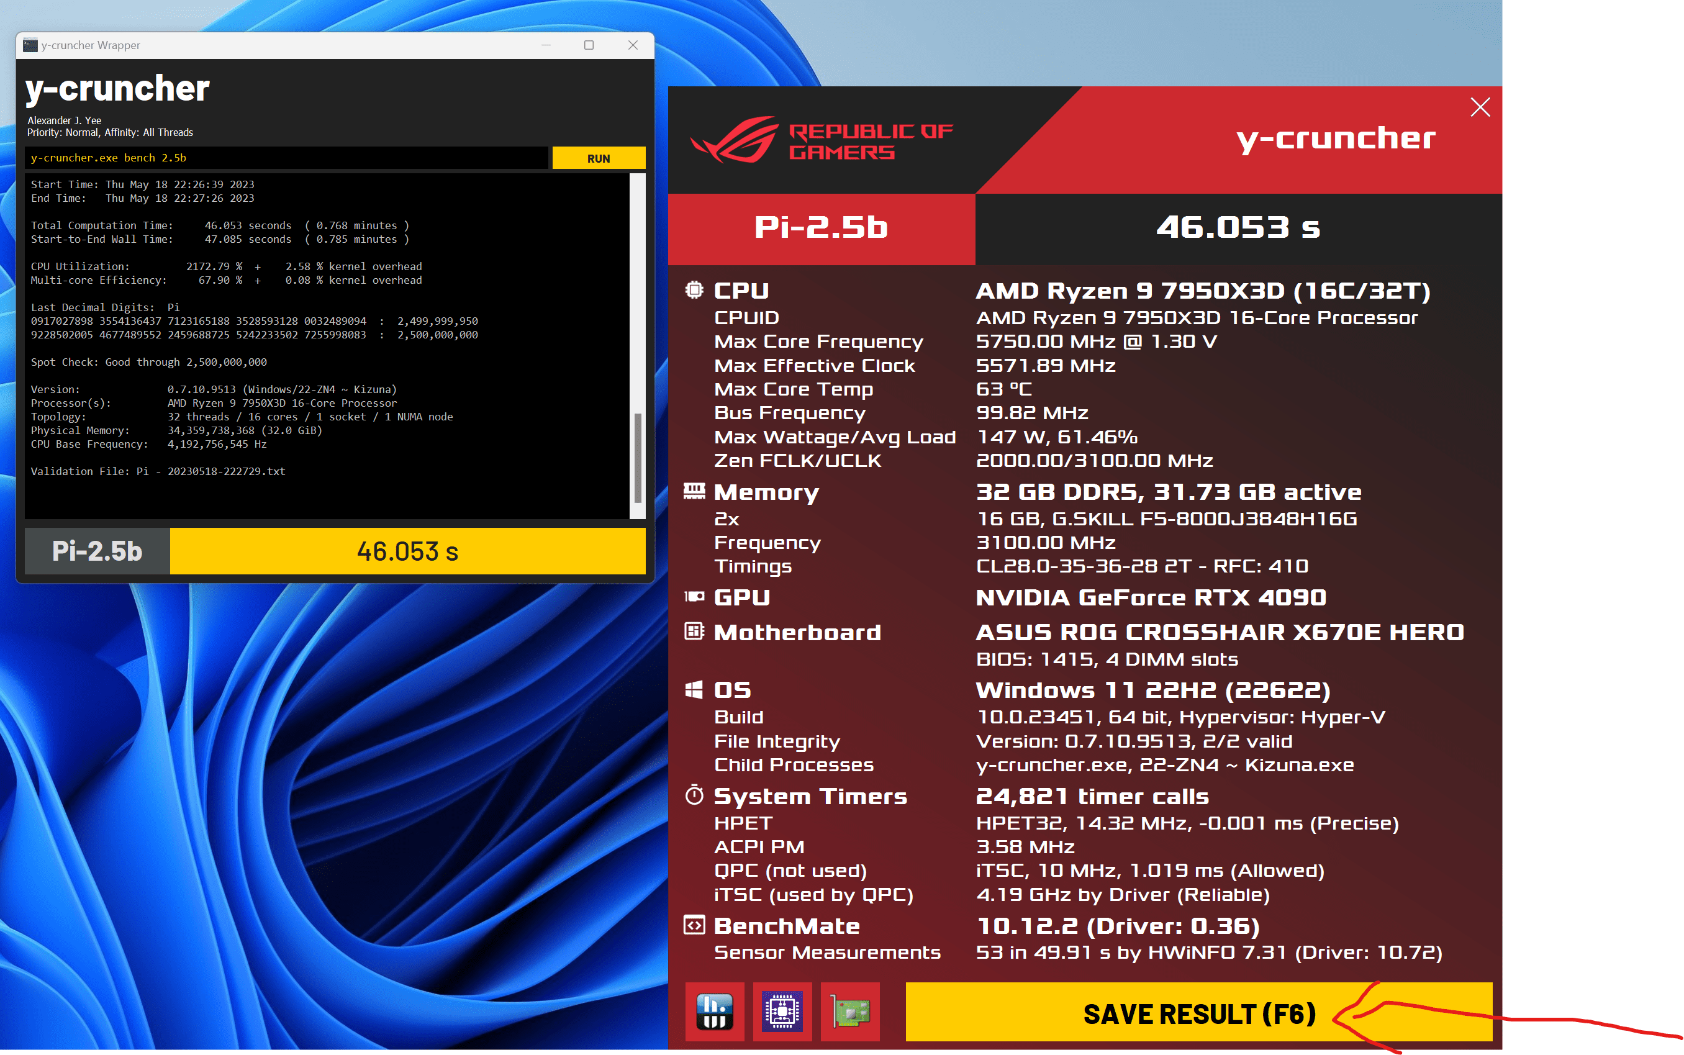
Task: Click the '3.58 MHz' ACPI PM value
Action: click(x=1025, y=847)
